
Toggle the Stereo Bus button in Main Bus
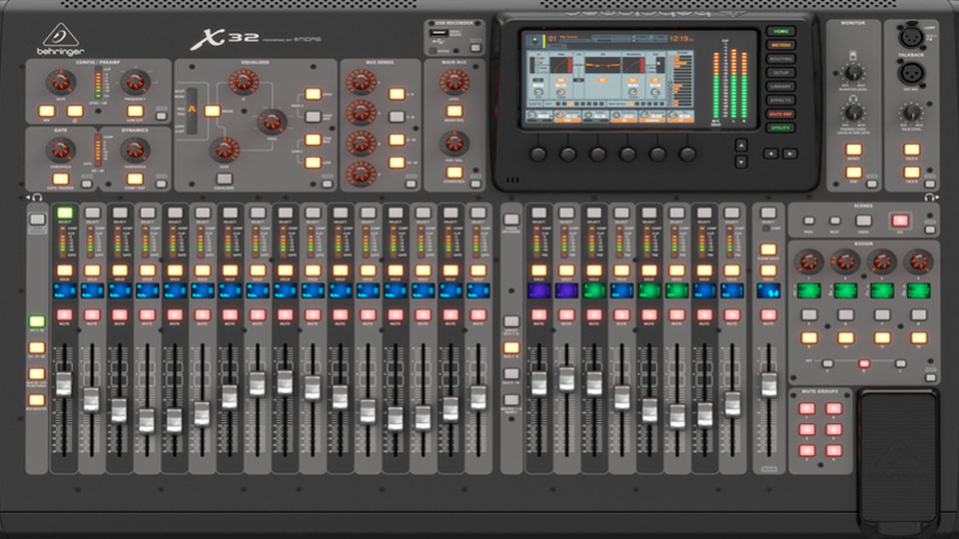coord(454,173)
